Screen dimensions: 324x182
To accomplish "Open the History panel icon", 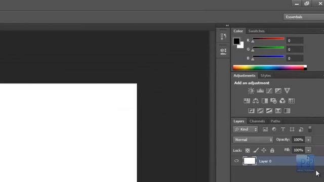I will point(223,36).
